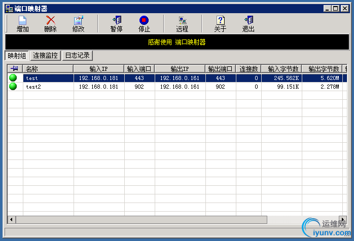Sort by the 输入IP column header

coord(99,69)
